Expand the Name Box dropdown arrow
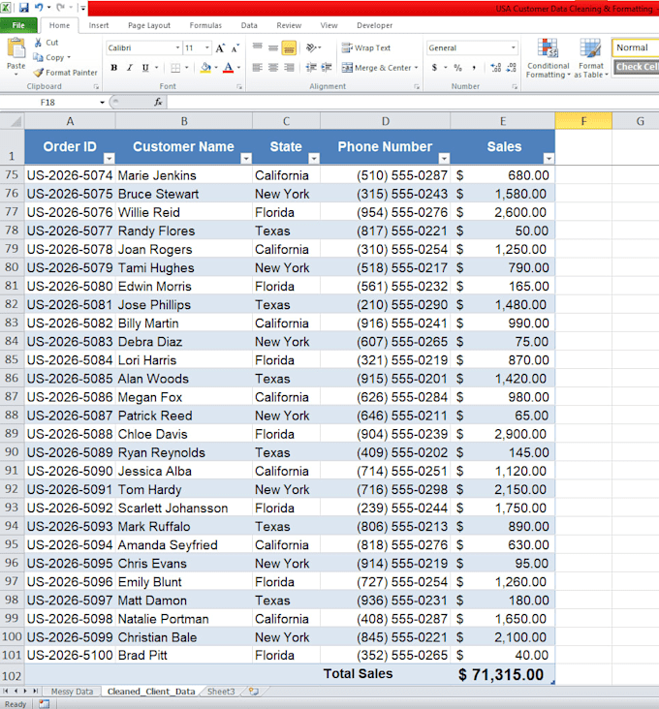Screen dimensions: 659x709 click(102, 103)
